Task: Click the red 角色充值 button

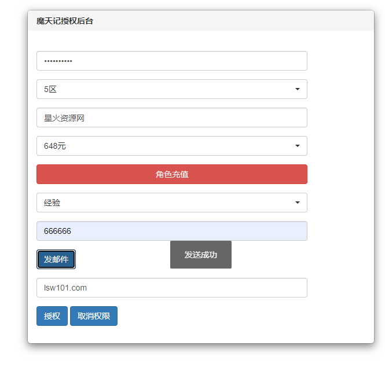Action: (x=171, y=174)
